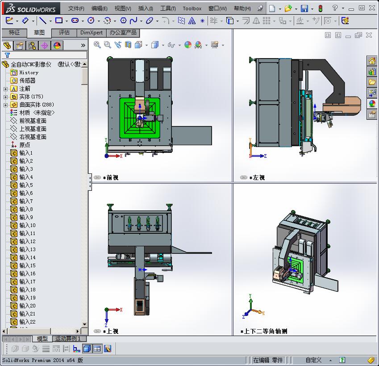Toggle the table icon in bottom toolbar
This screenshot has height=366, width=379.
(97, 349)
